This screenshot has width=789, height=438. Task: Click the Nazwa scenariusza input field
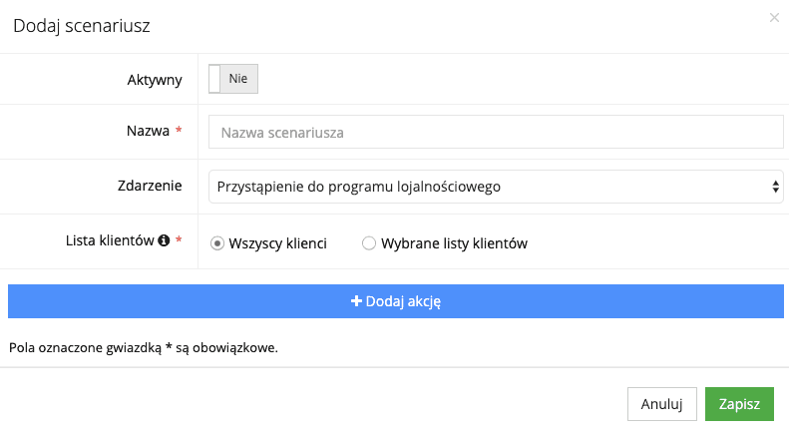pyautogui.click(x=496, y=132)
